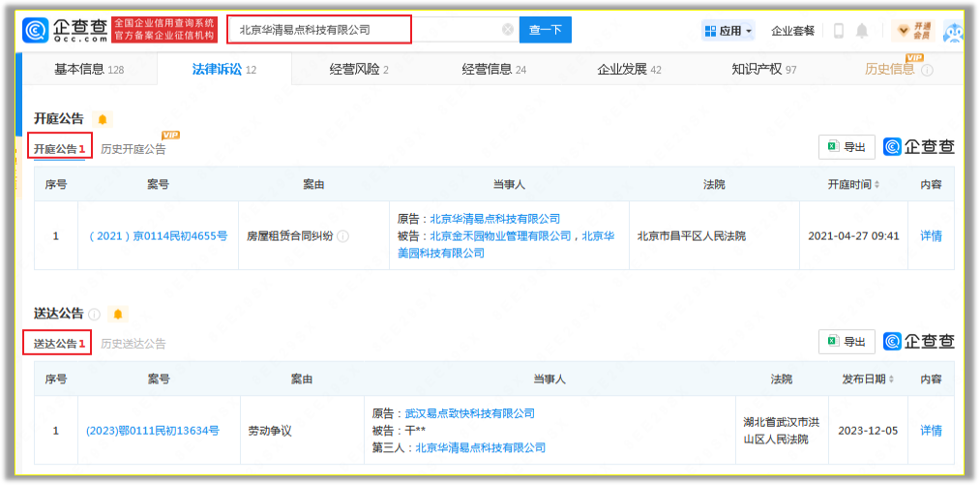Click the 开通会员 VIP badge
This screenshot has height=486, width=980.
pos(913,30)
